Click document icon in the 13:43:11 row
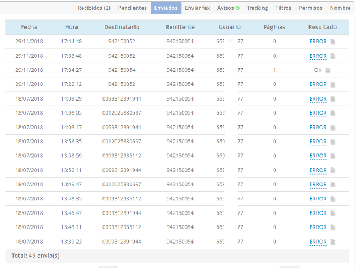361x268 pixels. (333, 227)
